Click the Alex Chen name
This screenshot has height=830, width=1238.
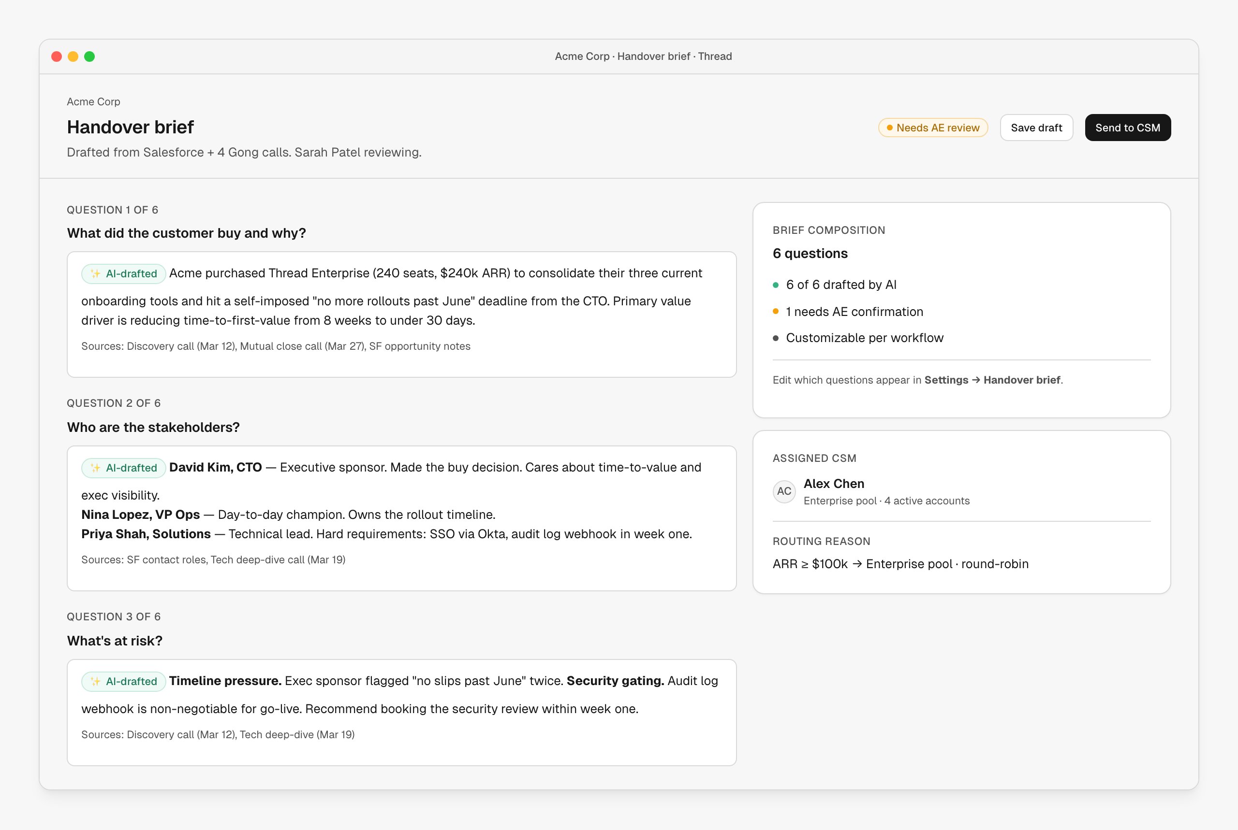834,483
